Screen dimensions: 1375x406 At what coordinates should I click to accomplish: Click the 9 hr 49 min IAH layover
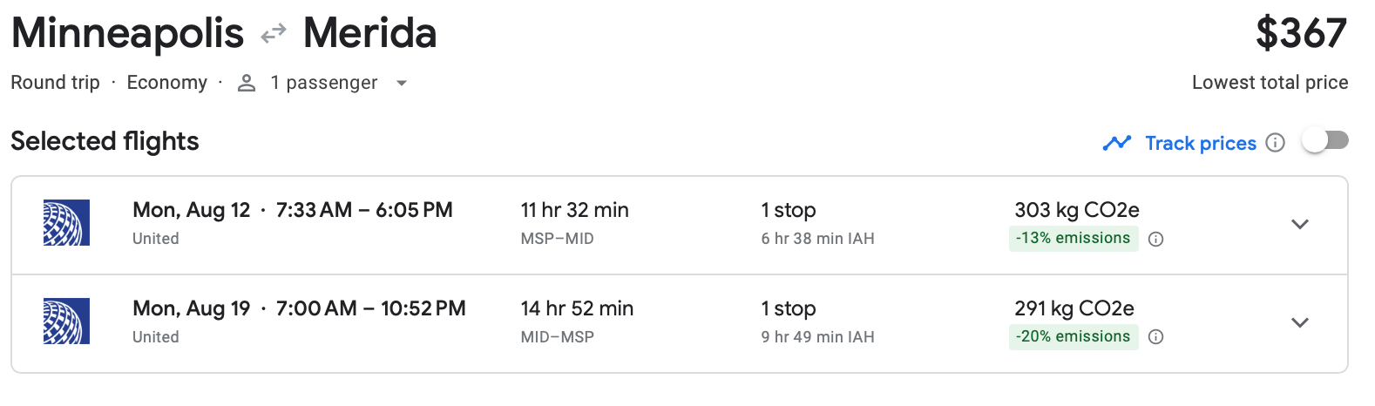pos(817,337)
